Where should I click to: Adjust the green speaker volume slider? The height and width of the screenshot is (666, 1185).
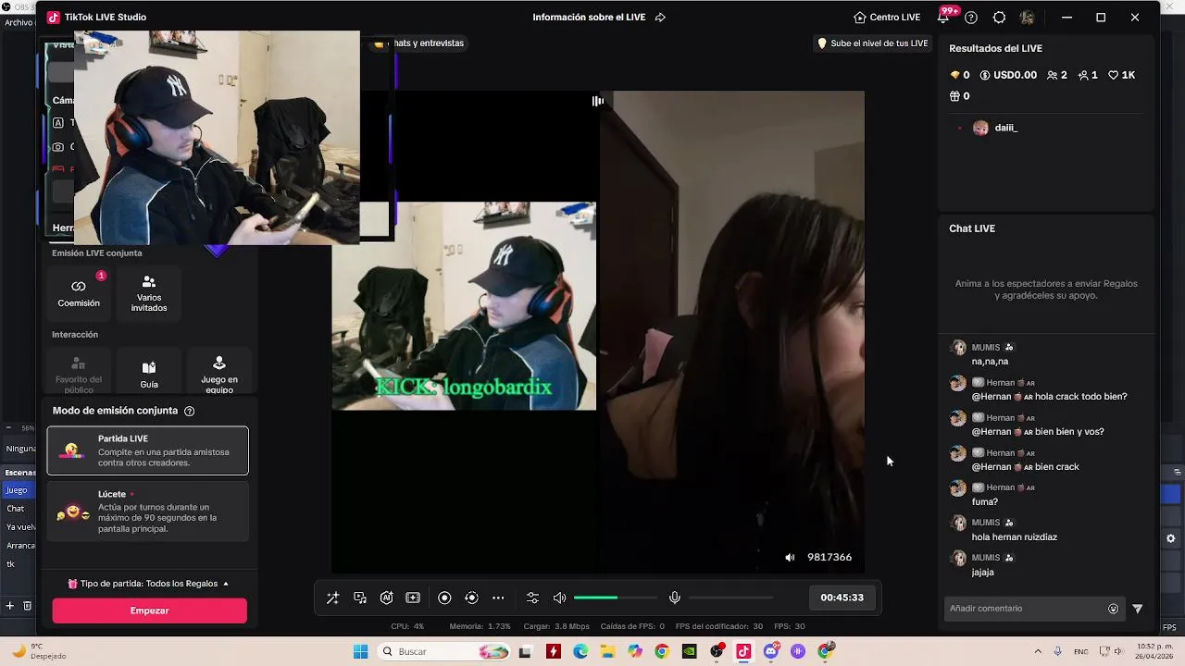click(616, 598)
